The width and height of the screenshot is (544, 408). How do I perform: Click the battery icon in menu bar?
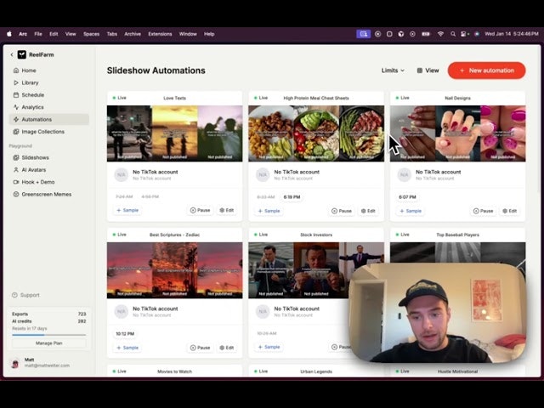tap(426, 34)
